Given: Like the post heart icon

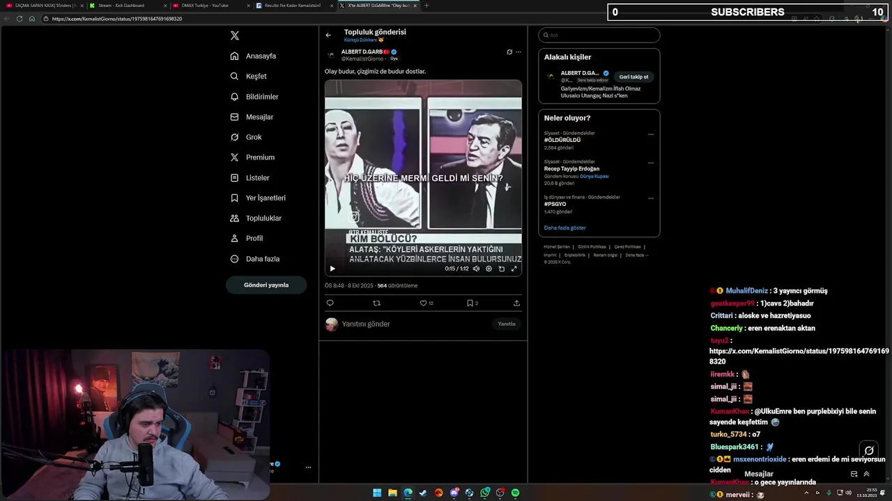Looking at the screenshot, I should point(423,303).
